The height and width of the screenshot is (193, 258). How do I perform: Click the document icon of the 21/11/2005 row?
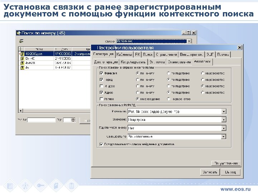[x=22, y=59]
